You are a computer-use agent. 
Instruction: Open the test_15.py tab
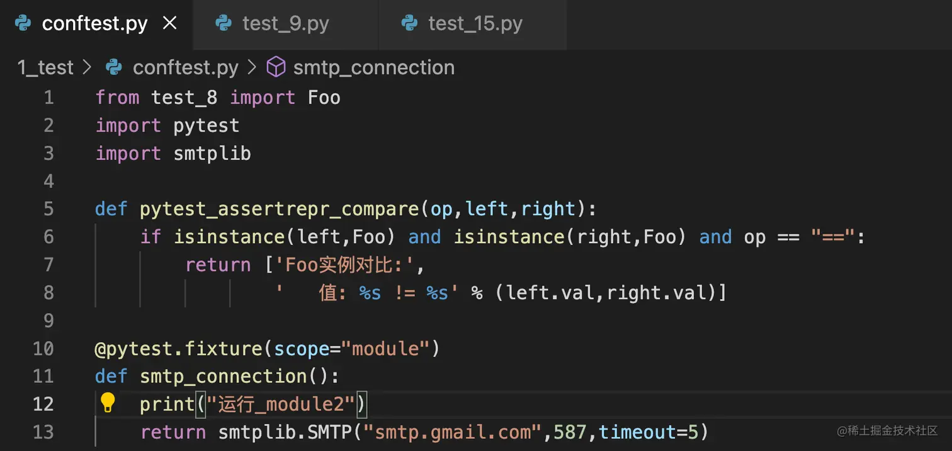pos(475,24)
